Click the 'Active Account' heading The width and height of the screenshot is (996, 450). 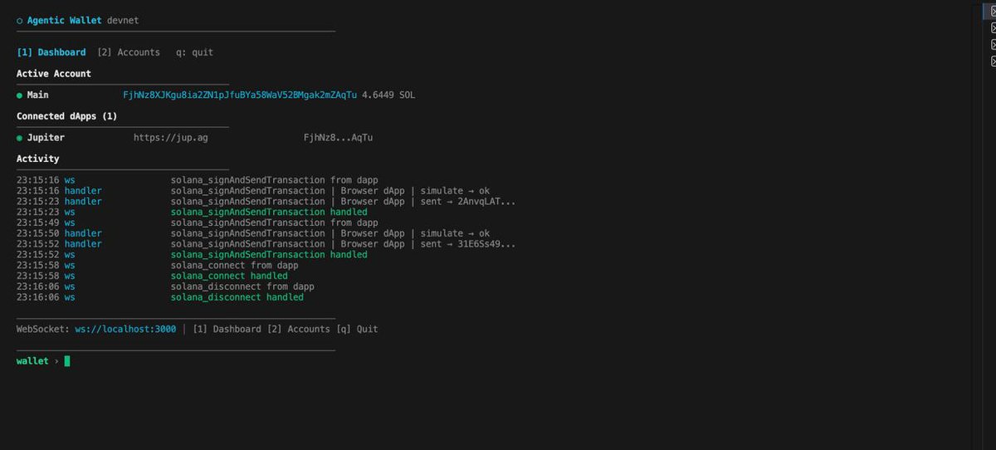pos(54,74)
